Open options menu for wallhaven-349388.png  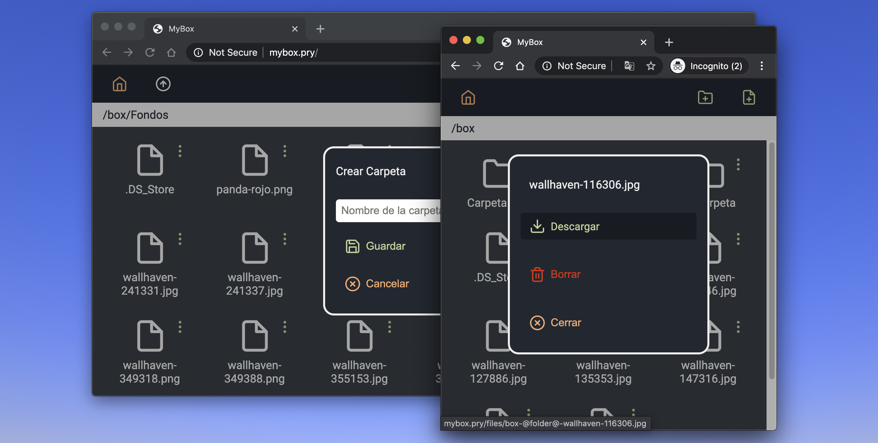(284, 327)
